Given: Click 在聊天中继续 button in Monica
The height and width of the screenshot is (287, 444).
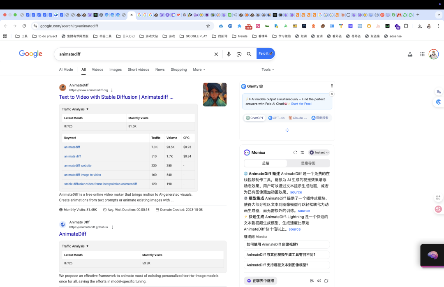Looking at the screenshot, I should pyautogui.click(x=261, y=280).
